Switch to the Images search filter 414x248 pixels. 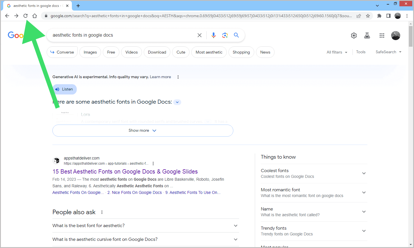pos(90,52)
